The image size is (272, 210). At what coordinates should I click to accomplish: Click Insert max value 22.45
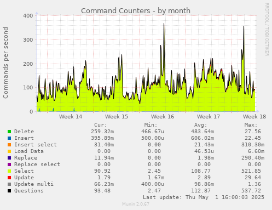[x=253, y=138]
